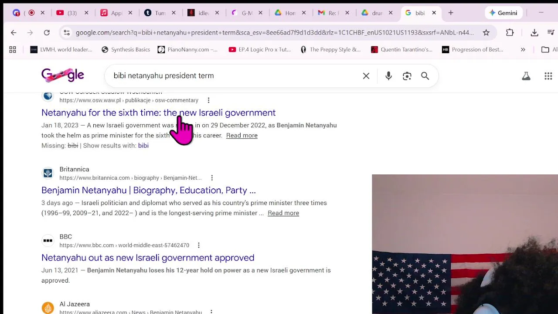Close the YouTube (33) tab
This screenshot has width=558, height=314.
pos(86,13)
